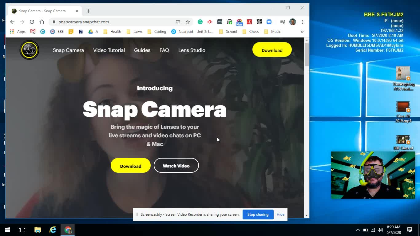Expand the Health bookmarks folder
420x236 pixels.
pyautogui.click(x=112, y=31)
